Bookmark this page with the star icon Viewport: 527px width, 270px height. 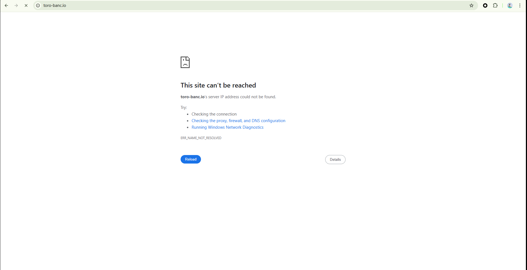pyautogui.click(x=471, y=5)
